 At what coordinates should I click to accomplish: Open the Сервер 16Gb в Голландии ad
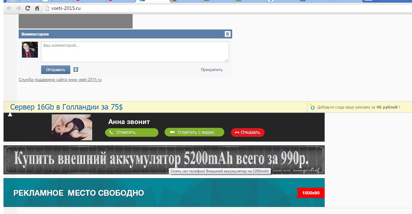pos(66,107)
